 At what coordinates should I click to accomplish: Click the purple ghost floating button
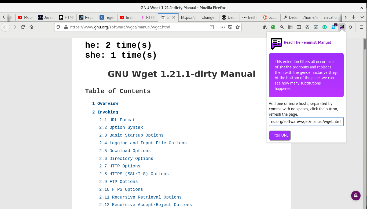(x=356, y=195)
